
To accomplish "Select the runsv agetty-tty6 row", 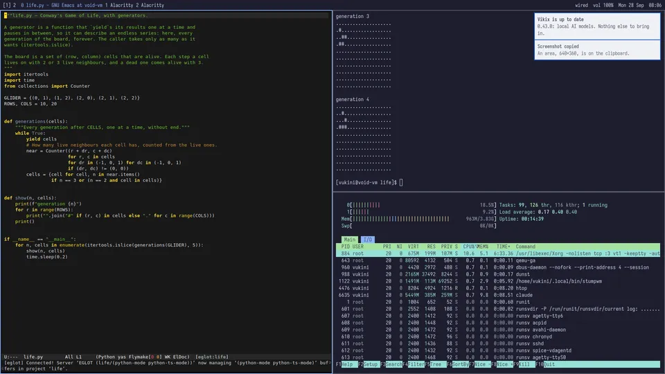I will click(x=498, y=316).
